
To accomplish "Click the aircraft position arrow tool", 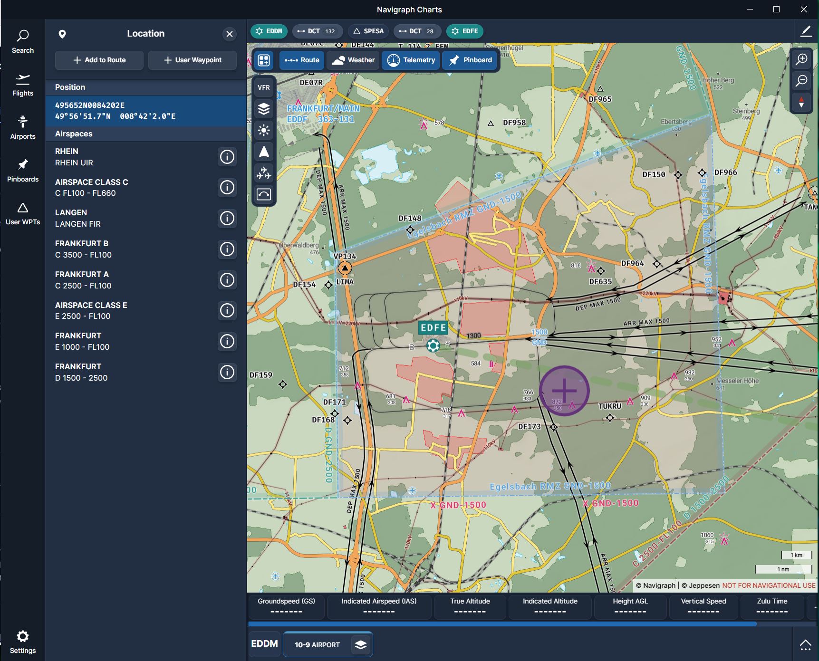I will [x=264, y=152].
